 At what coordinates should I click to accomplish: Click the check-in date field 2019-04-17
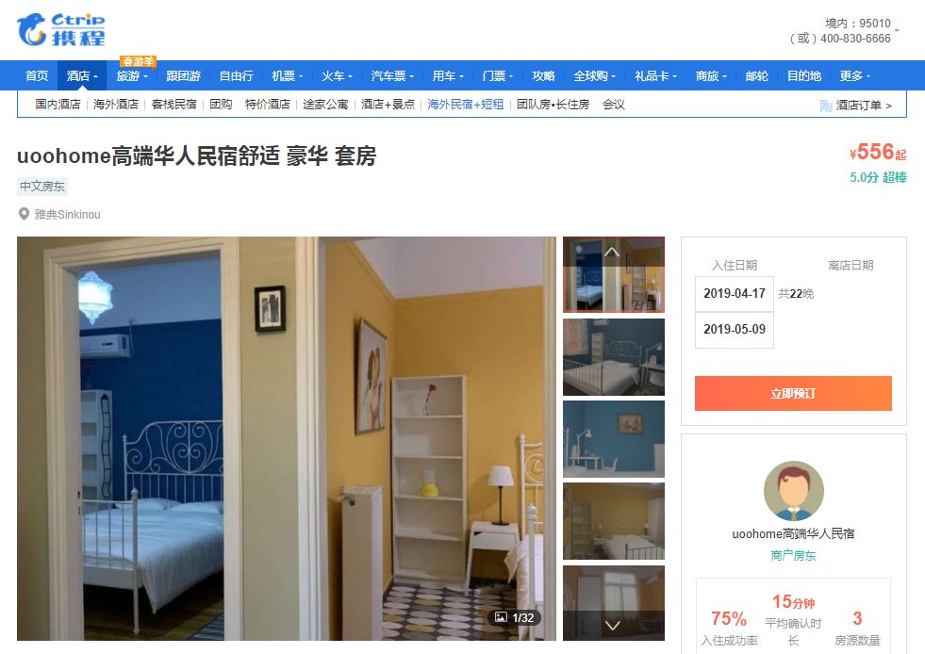click(734, 294)
